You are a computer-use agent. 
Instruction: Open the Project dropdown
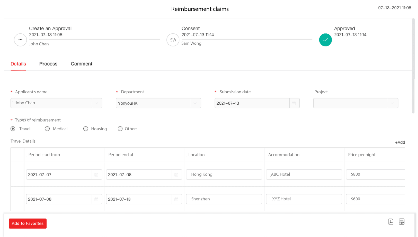[x=393, y=103]
